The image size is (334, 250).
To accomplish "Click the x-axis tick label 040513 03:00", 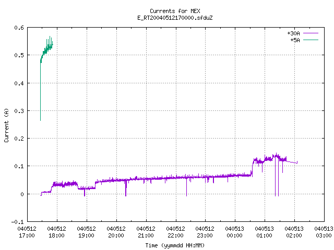I will 324,232.
